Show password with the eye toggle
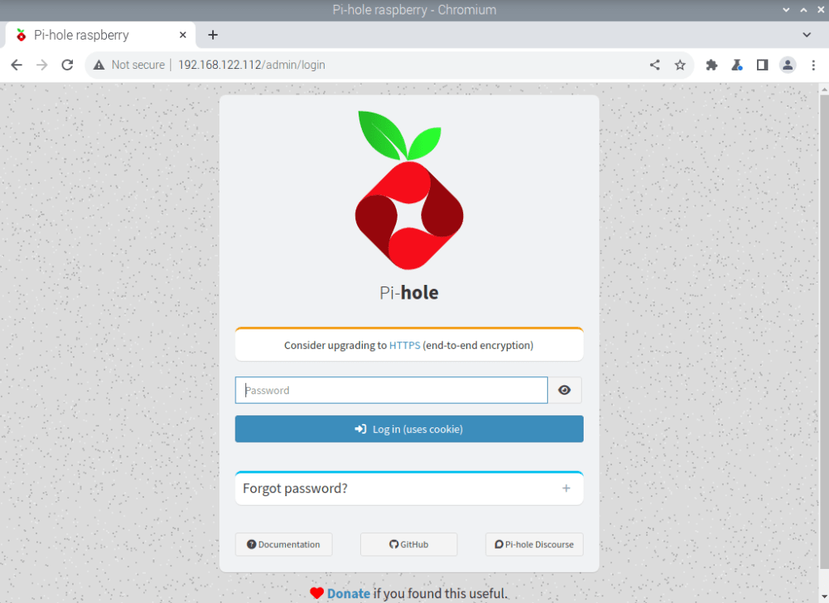Image resolution: width=829 pixels, height=603 pixels. 564,390
